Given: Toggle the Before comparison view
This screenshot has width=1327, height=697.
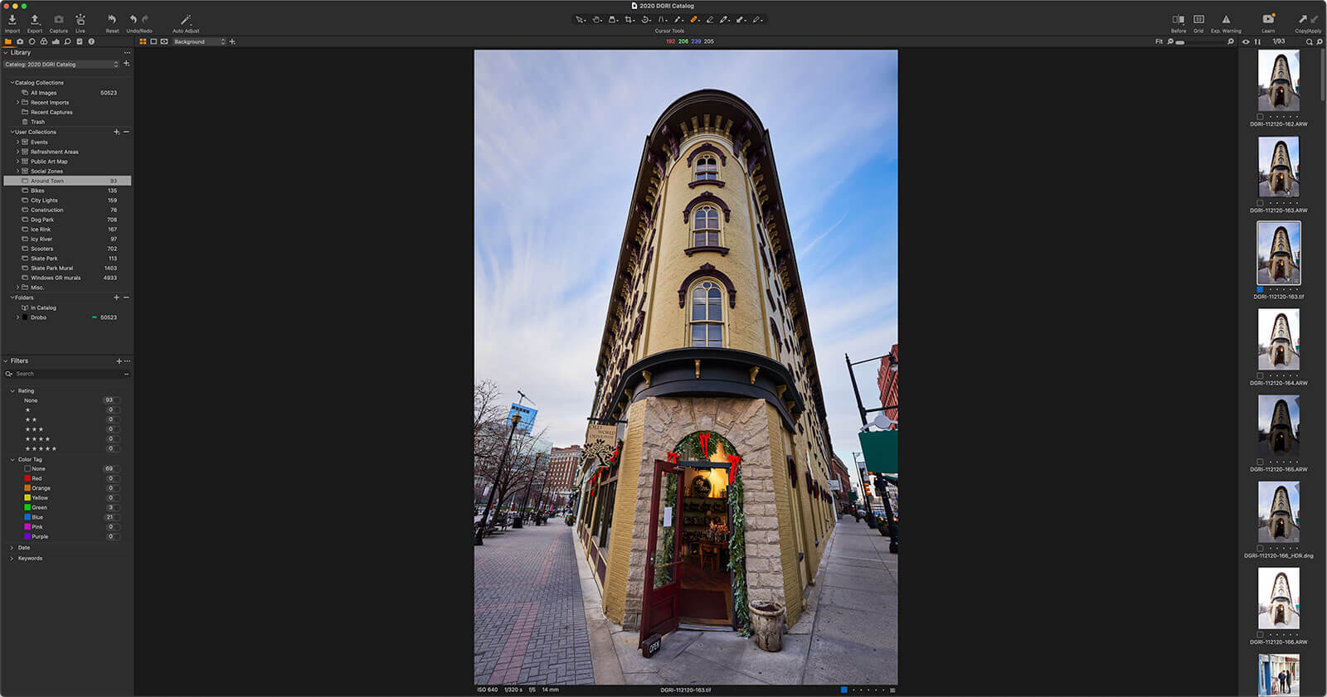Looking at the screenshot, I should 1178,20.
